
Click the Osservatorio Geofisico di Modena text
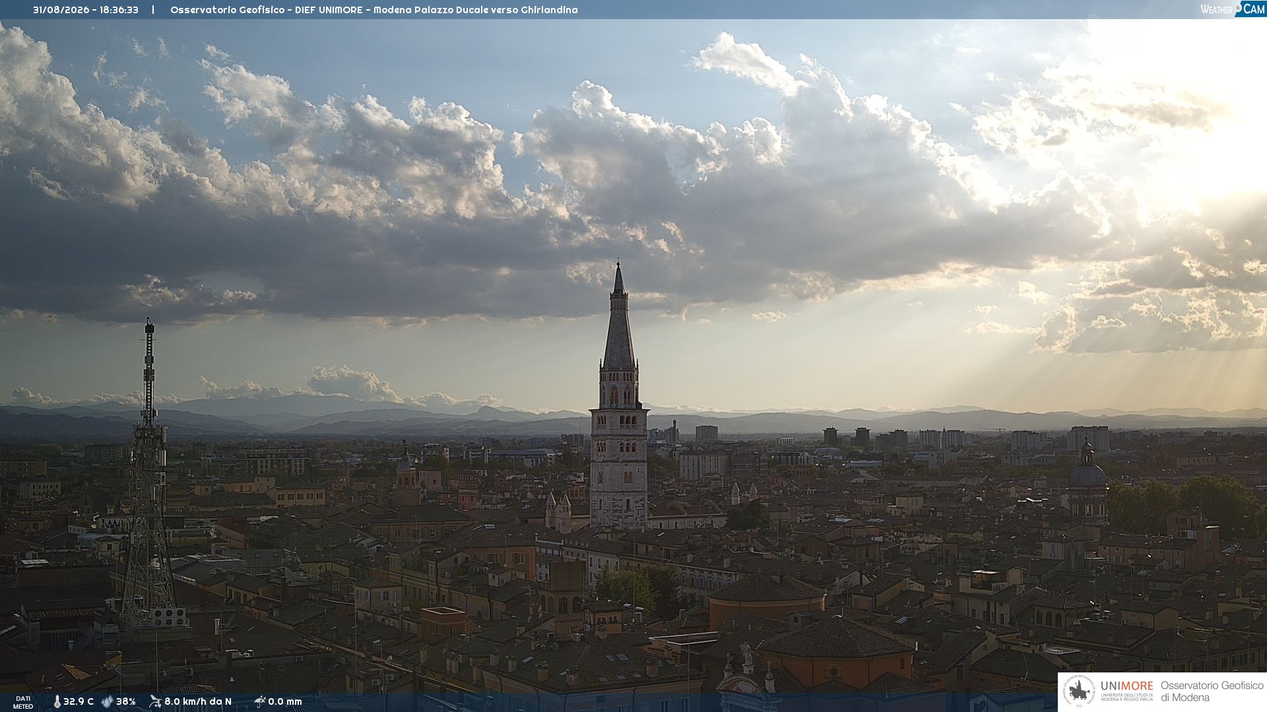1212,692
